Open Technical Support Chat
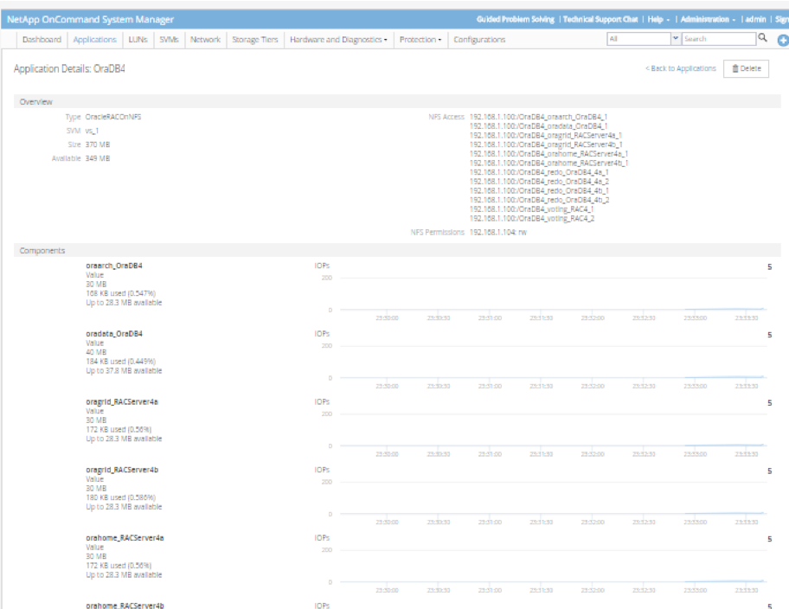Viewport: 789px width, 609px height. tap(600, 19)
